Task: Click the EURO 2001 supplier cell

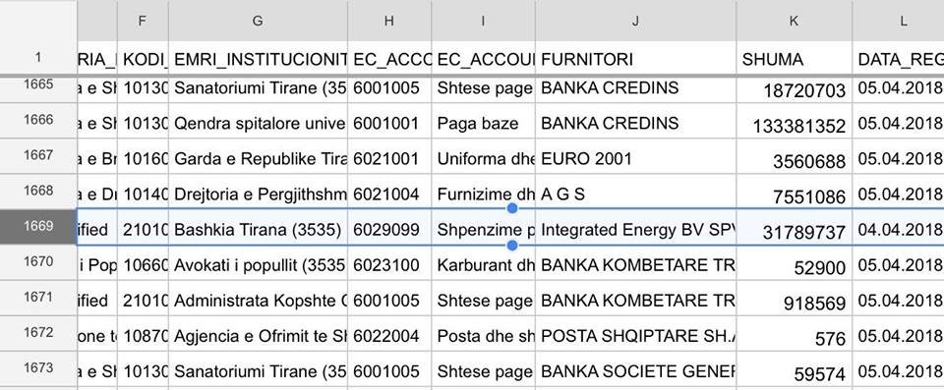Action: tap(636, 159)
